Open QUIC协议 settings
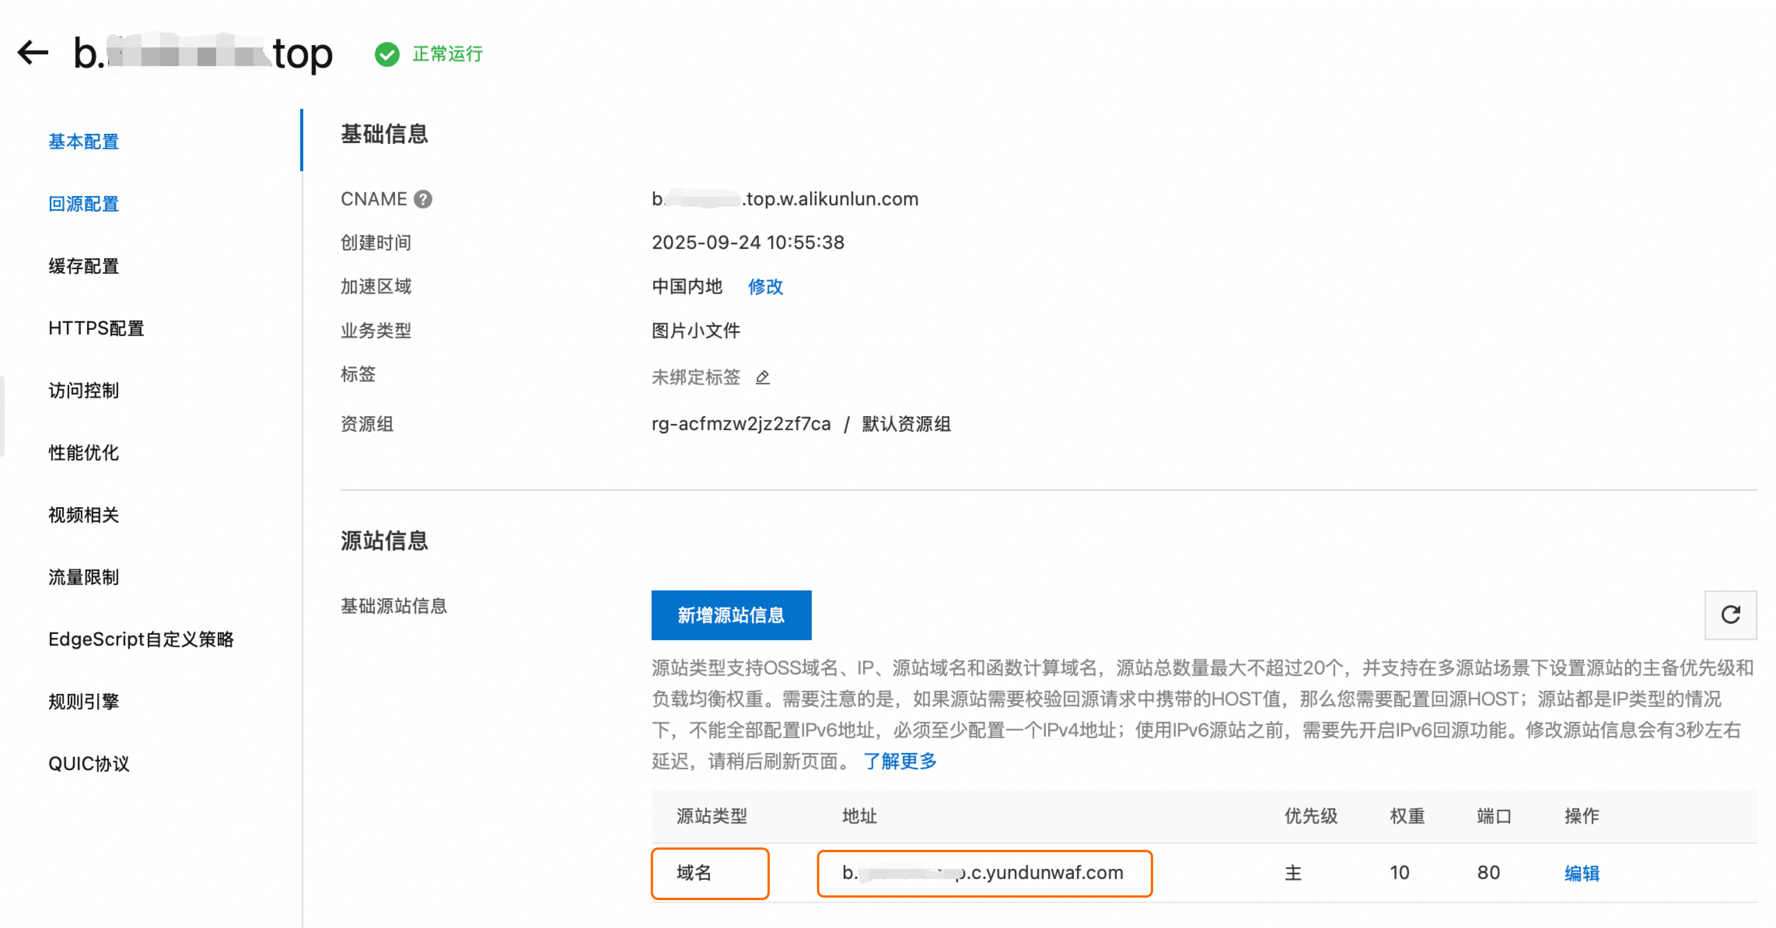The image size is (1776, 928). (x=89, y=763)
